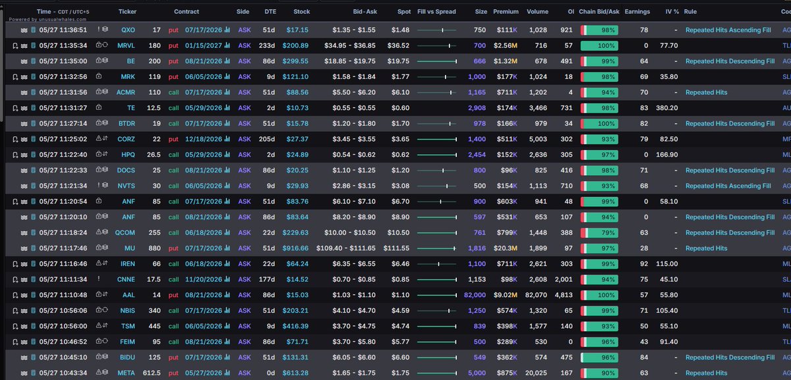Click the stacked-layers tag icon on META row
This screenshot has height=380, width=791.
105,372
